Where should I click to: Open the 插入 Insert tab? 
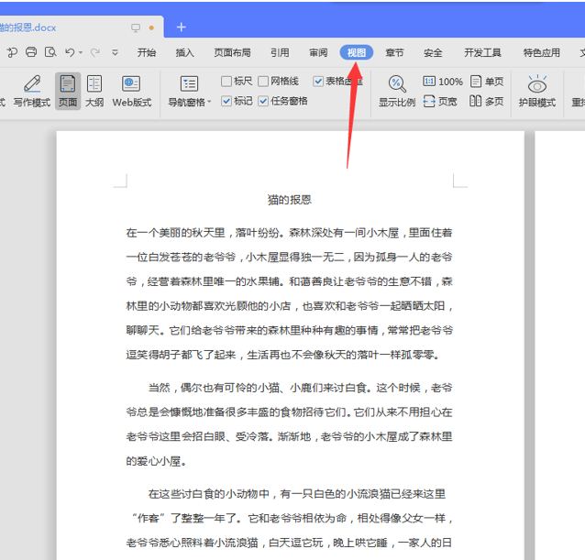click(185, 52)
